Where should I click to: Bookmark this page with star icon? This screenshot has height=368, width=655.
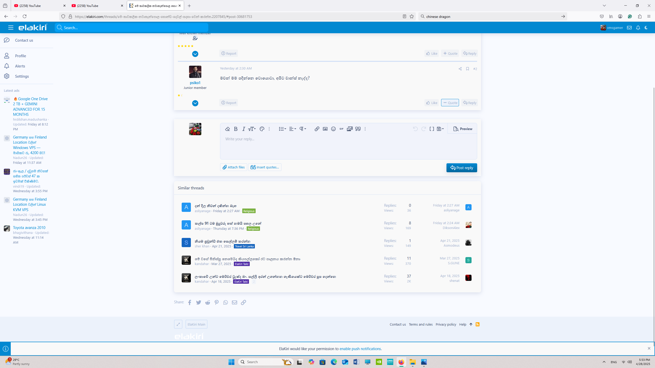click(x=412, y=16)
